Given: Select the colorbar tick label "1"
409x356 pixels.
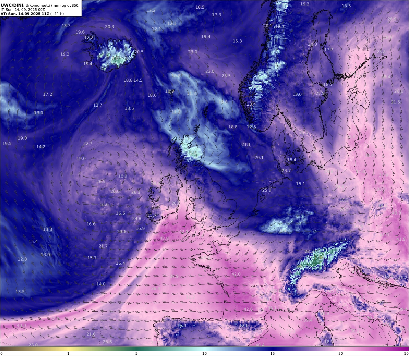Looking at the screenshot, I should point(68,353).
